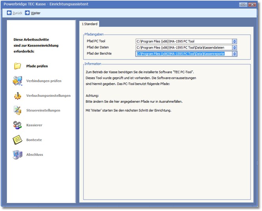Click the Abschluss icon in sidebar

pos(17,155)
